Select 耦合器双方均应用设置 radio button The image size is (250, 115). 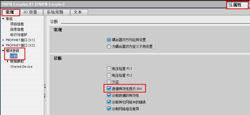pos(109,40)
